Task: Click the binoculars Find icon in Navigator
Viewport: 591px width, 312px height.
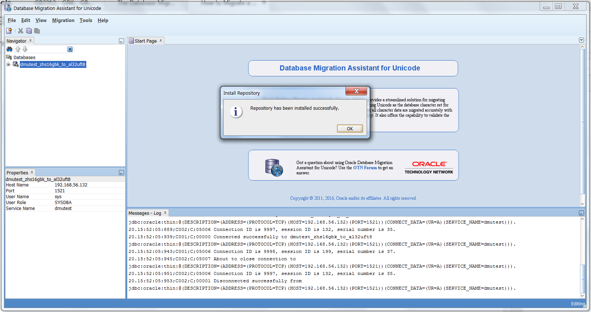Action: 10,49
